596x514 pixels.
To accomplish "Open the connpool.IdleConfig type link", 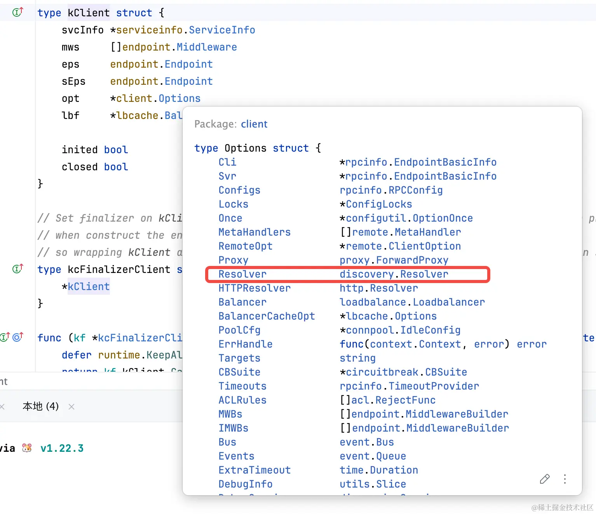I will tap(403, 330).
